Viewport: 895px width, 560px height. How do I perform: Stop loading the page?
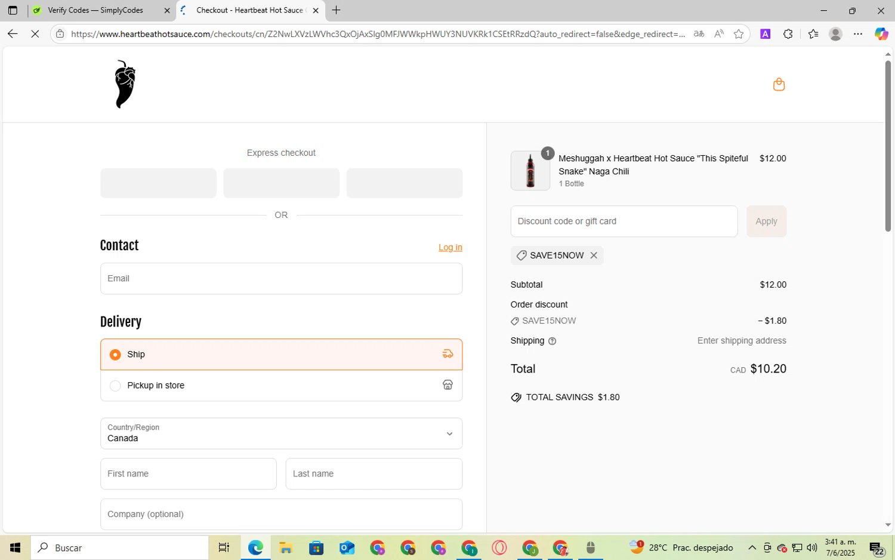35,34
